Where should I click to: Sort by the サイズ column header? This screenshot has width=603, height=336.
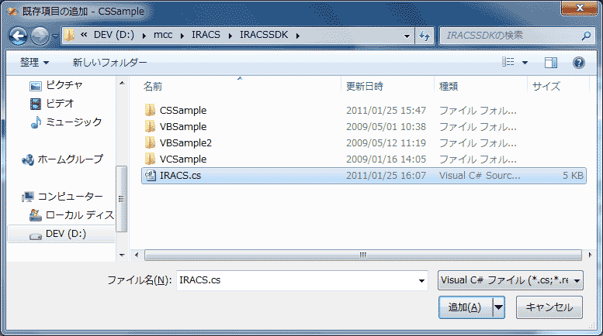(x=546, y=87)
